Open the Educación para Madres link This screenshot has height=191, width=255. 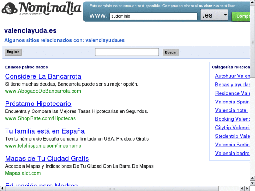41,184
